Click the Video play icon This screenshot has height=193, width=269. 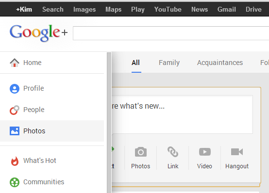coord(205,152)
